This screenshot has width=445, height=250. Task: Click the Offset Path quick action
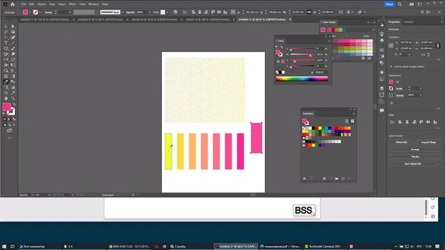click(x=401, y=142)
